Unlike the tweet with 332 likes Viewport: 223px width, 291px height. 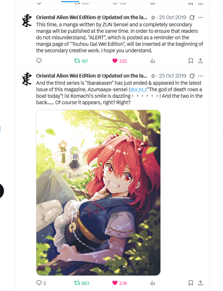click(x=119, y=61)
